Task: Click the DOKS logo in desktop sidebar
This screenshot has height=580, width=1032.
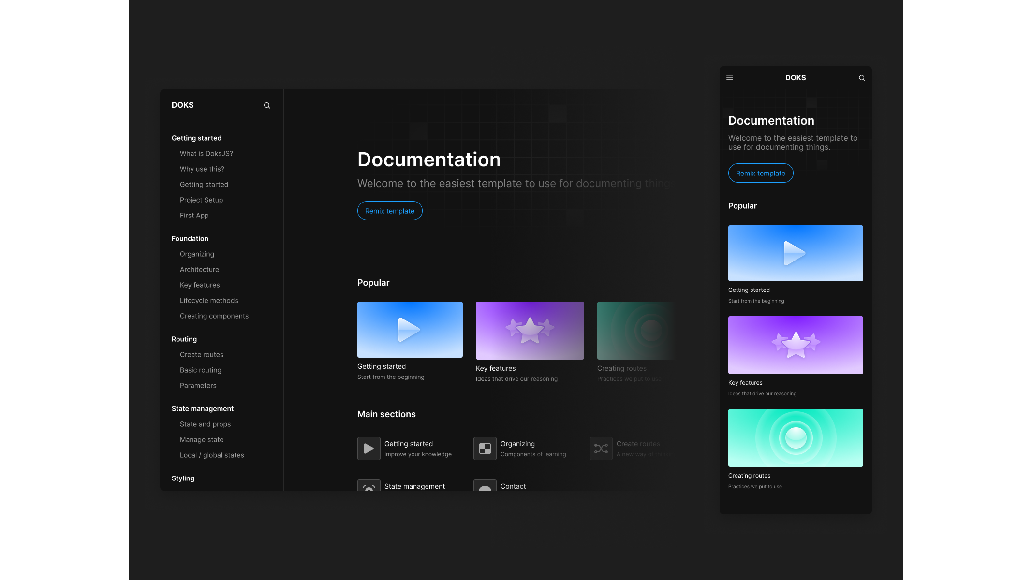Action: (x=183, y=105)
